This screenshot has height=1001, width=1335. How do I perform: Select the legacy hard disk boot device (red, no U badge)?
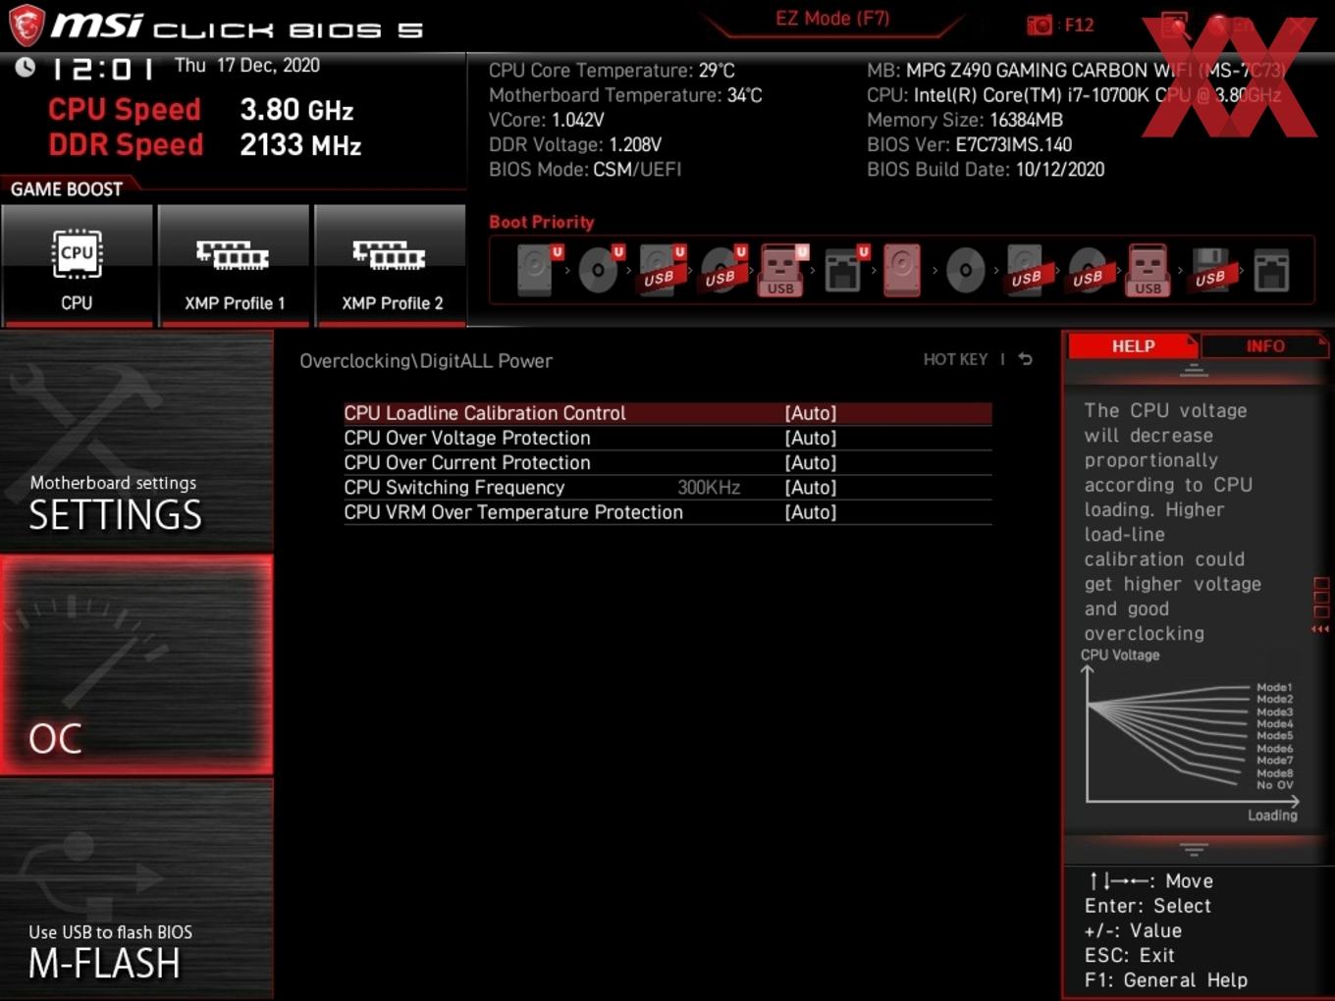pyautogui.click(x=902, y=270)
